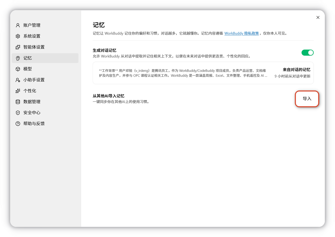The image size is (335, 237).
Task: Close the settings dialog with X
Action: pyautogui.click(x=318, y=18)
